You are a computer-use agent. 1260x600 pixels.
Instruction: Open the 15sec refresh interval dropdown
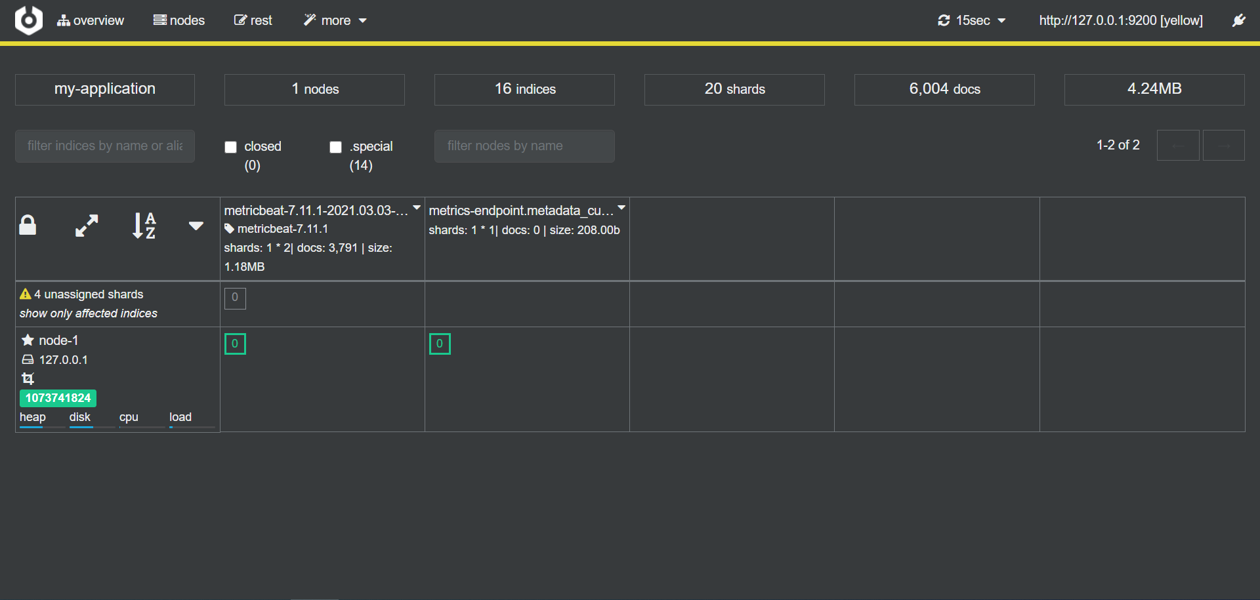point(972,20)
